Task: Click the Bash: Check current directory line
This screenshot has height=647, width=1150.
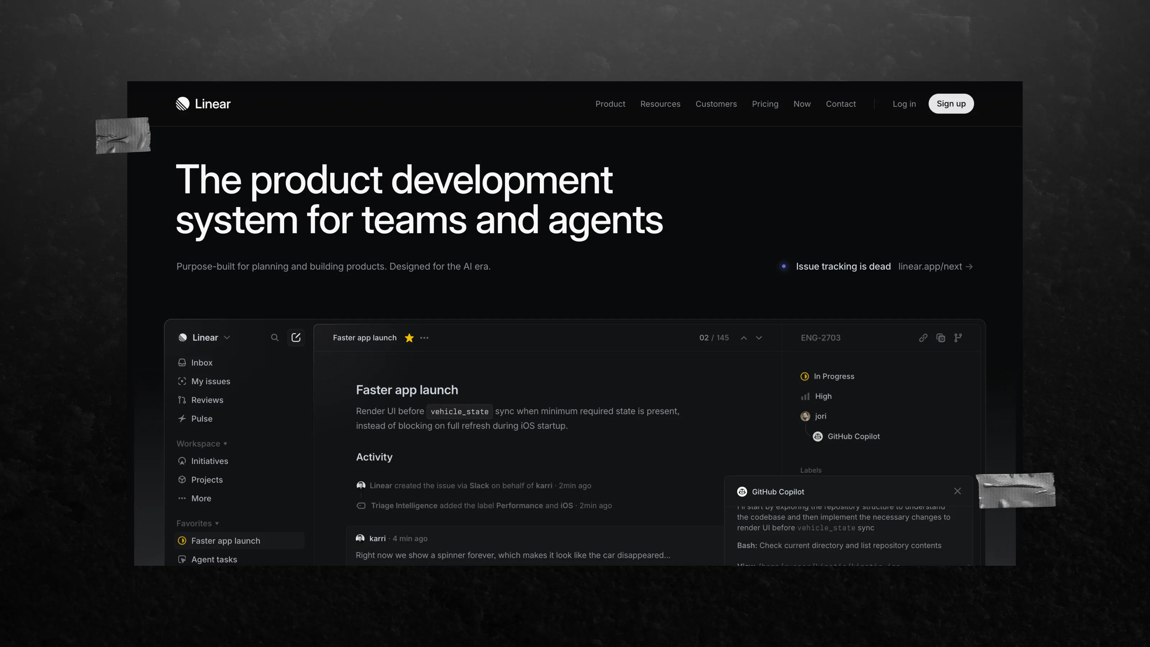Action: point(839,545)
